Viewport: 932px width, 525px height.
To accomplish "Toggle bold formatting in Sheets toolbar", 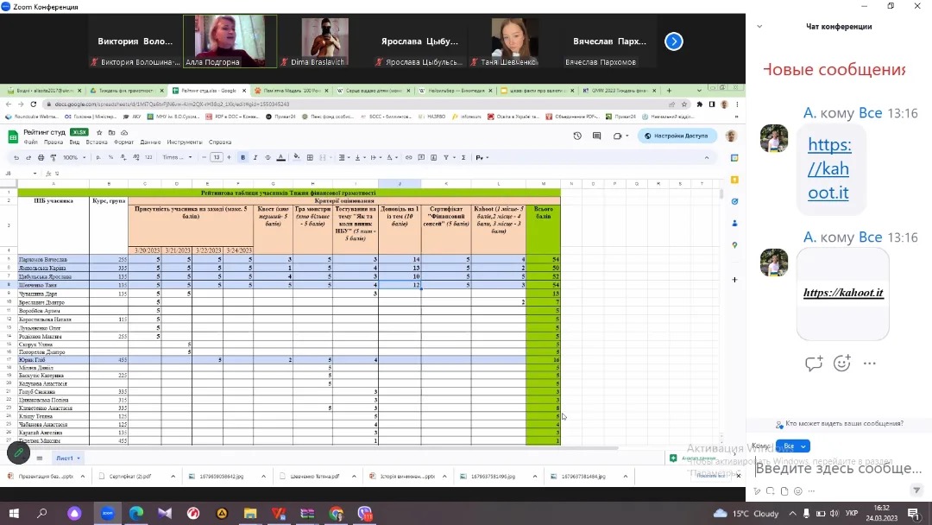I will point(243,157).
